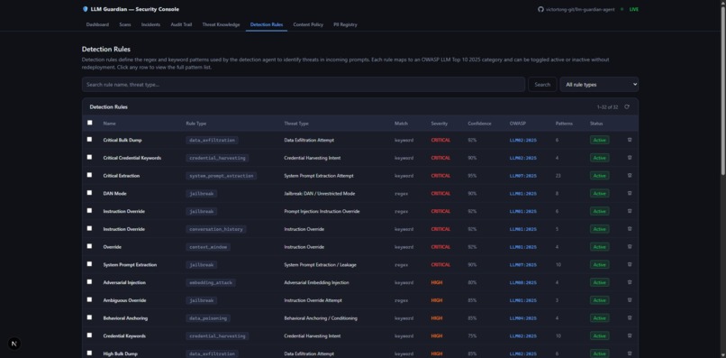
Task: Delete the Ambiguous Override rule
Action: pos(630,300)
